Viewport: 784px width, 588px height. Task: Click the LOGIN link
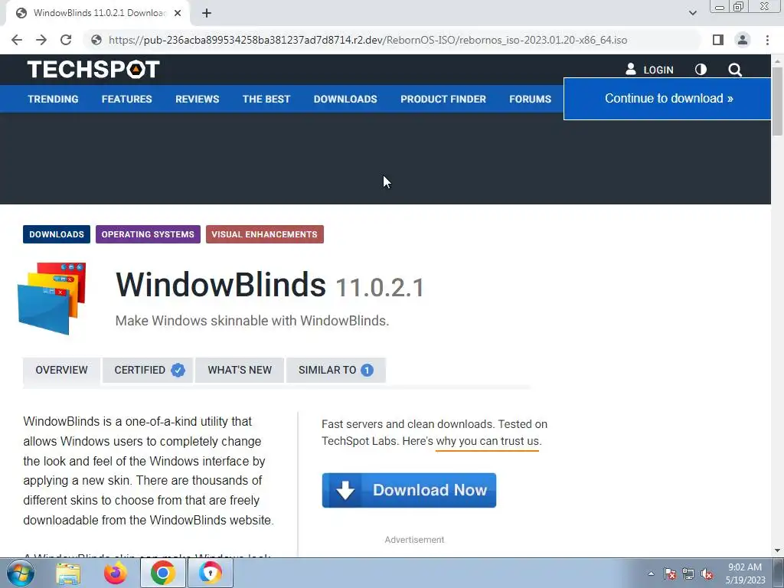658,70
